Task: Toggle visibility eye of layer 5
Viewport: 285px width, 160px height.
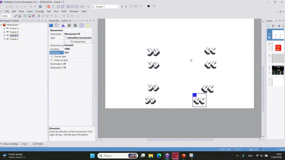Action: tap(269, 34)
